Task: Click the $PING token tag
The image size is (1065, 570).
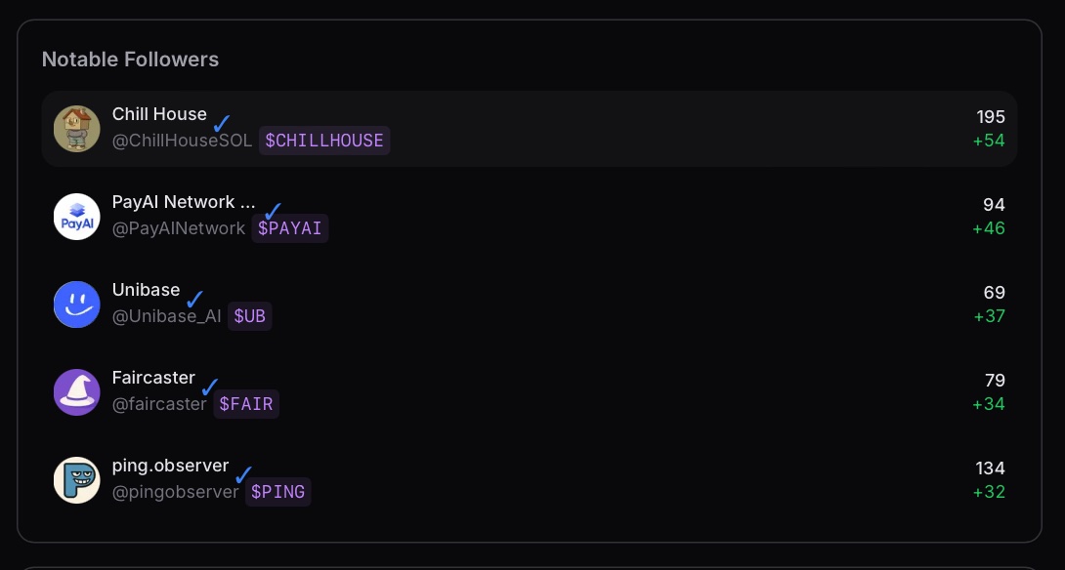Action: [277, 492]
